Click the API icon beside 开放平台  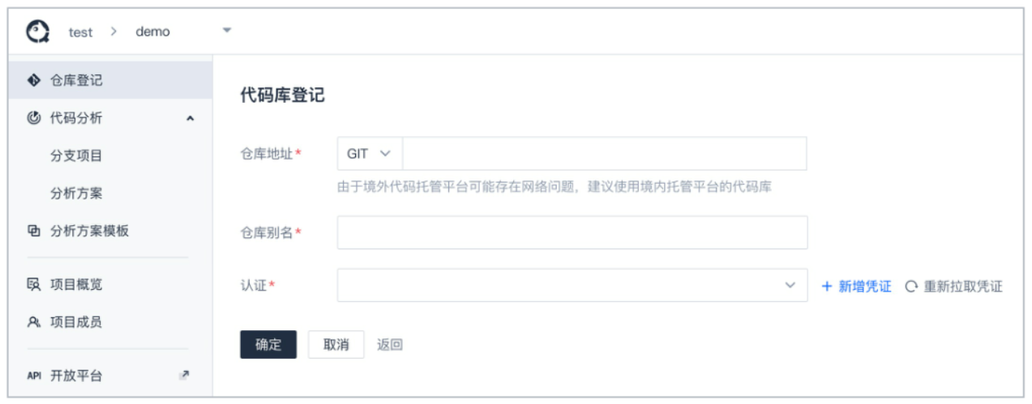coord(34,376)
